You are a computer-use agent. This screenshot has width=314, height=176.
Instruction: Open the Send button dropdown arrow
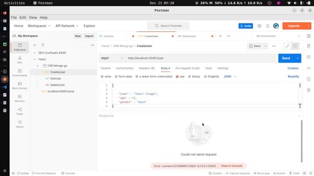click(x=298, y=58)
